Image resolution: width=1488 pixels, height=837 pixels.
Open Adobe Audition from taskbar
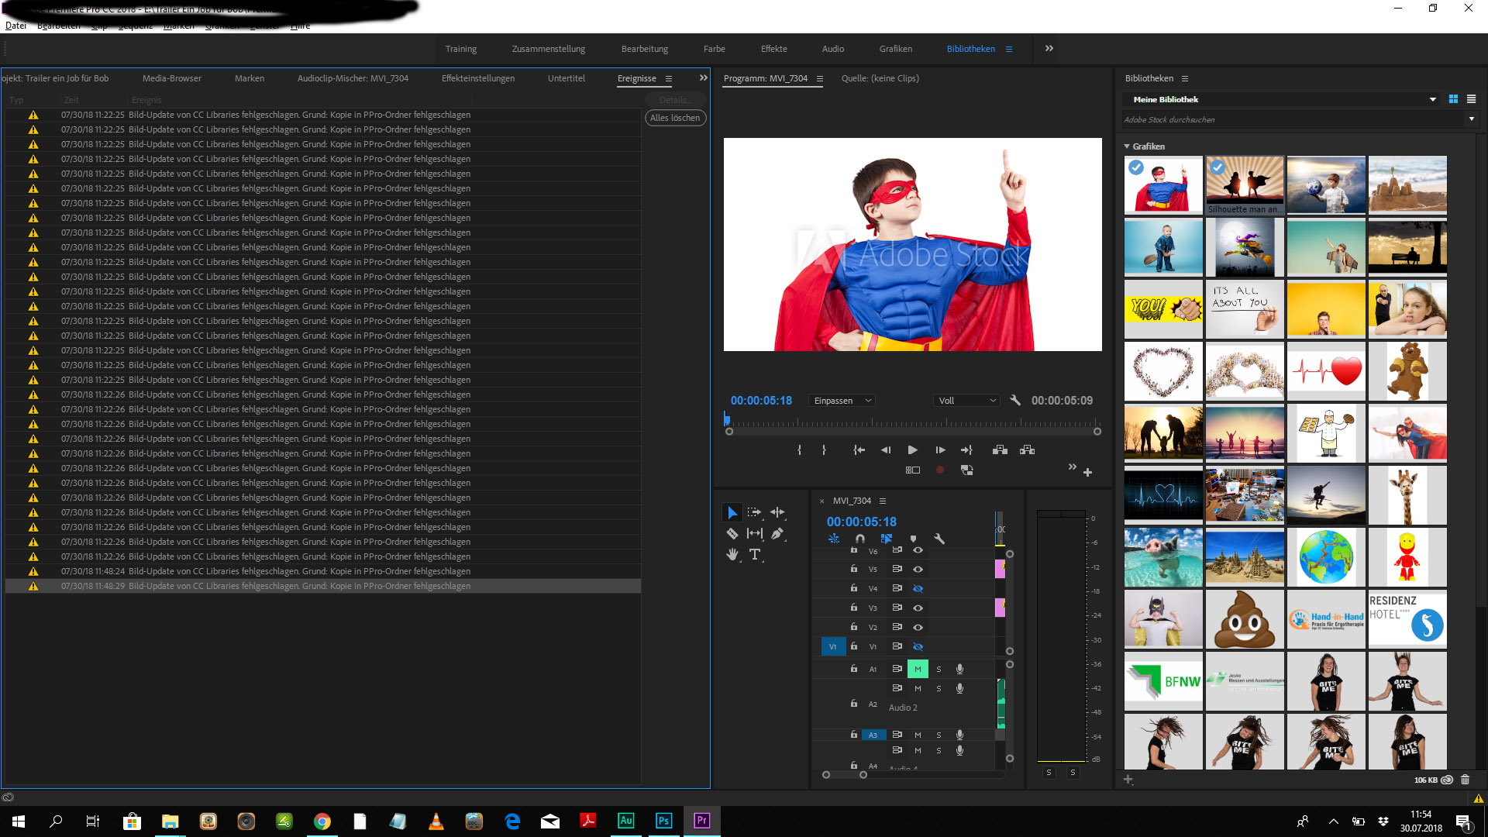point(625,821)
